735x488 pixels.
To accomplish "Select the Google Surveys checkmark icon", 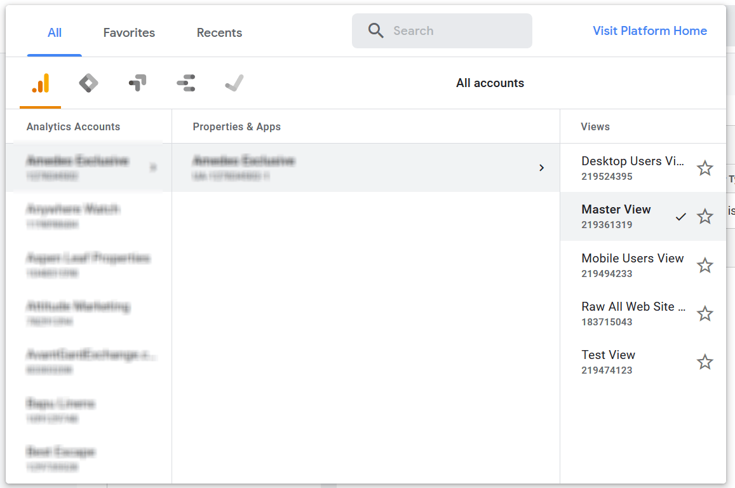I will tap(234, 82).
